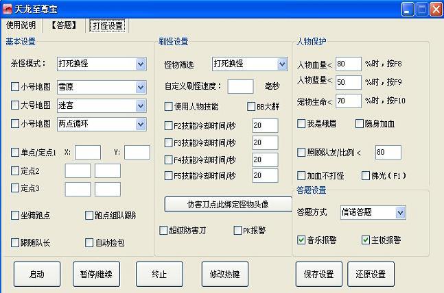Click the second coordinate field of 定点3
444x293 pixels.
coord(108,189)
